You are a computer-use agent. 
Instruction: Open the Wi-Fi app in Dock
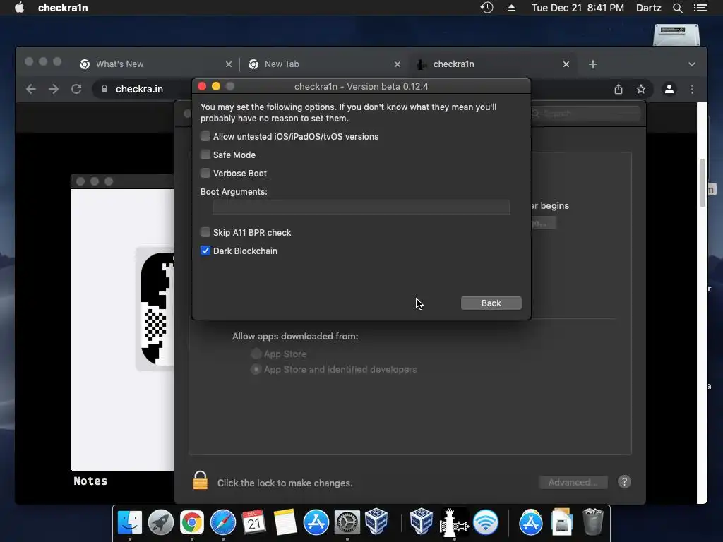click(x=486, y=522)
